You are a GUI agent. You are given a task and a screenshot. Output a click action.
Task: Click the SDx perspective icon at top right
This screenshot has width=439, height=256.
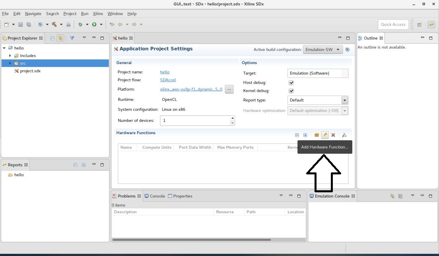pyautogui.click(x=431, y=25)
